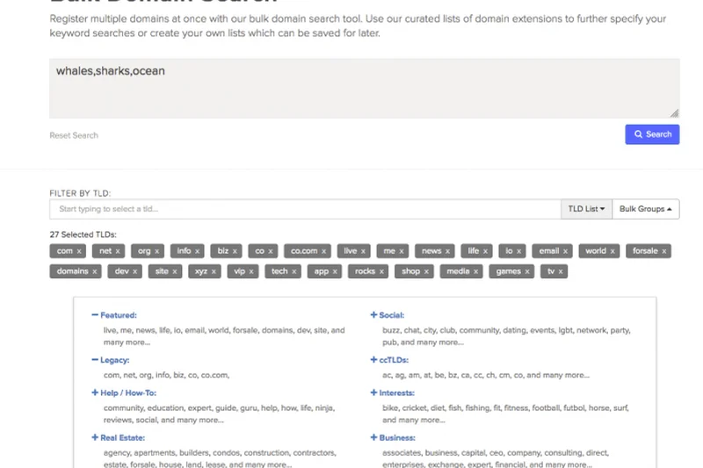The width and height of the screenshot is (703, 468).
Task: Expand the ccTLDs group
Action: coord(389,360)
